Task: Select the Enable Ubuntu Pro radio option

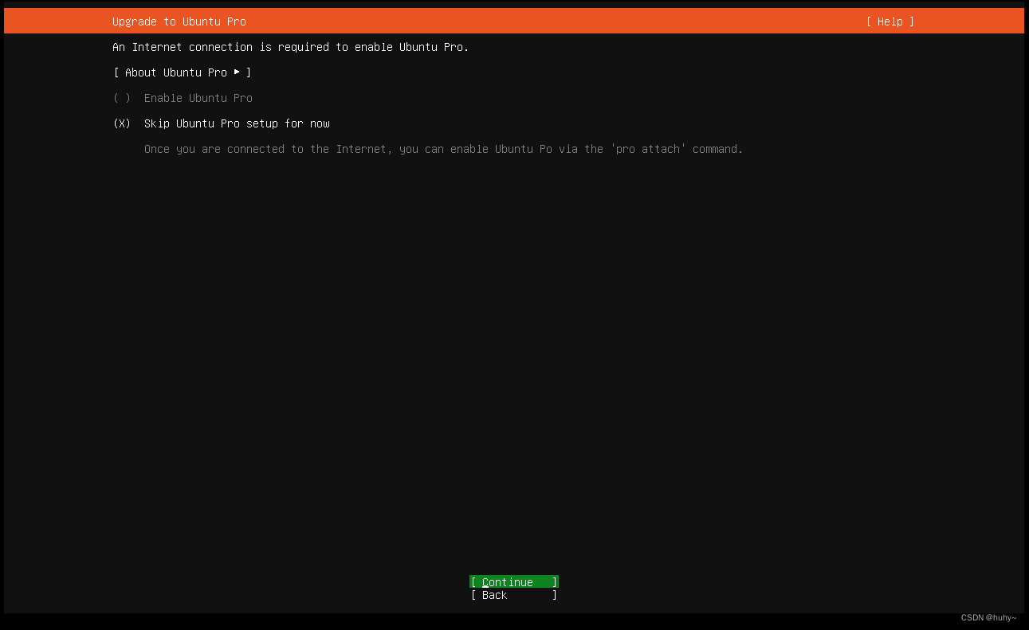Action: 183,98
